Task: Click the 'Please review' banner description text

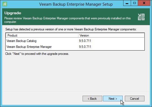Action: pos(68,20)
